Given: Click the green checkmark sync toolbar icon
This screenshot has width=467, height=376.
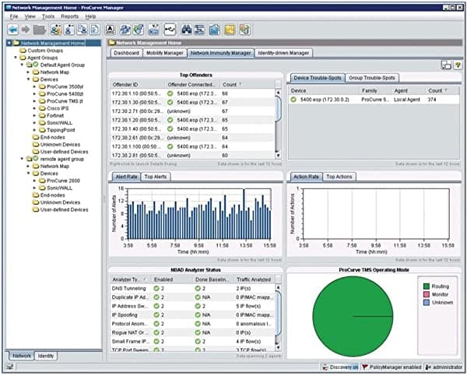Looking at the screenshot, I should tap(139, 30).
